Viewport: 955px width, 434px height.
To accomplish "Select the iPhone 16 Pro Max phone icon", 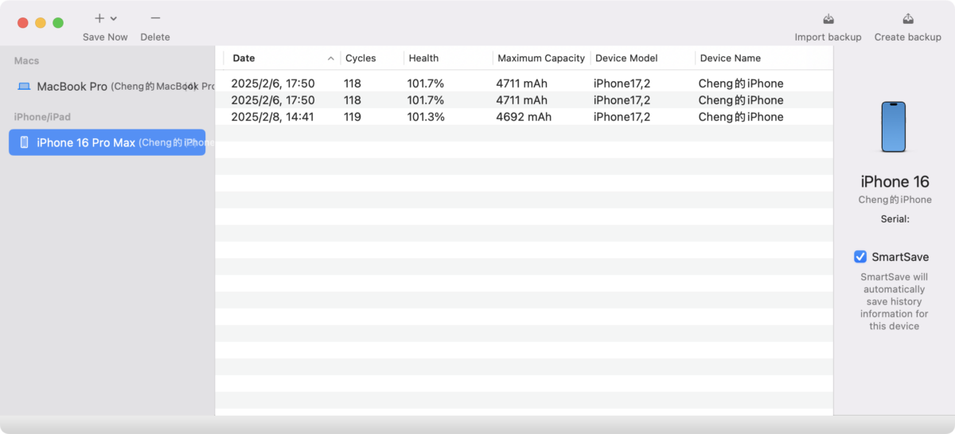I will [24, 142].
